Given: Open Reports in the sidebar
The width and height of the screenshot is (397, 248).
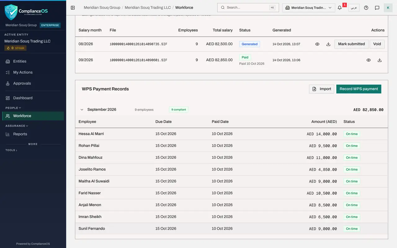Looking at the screenshot, I should click(x=33, y=134).
